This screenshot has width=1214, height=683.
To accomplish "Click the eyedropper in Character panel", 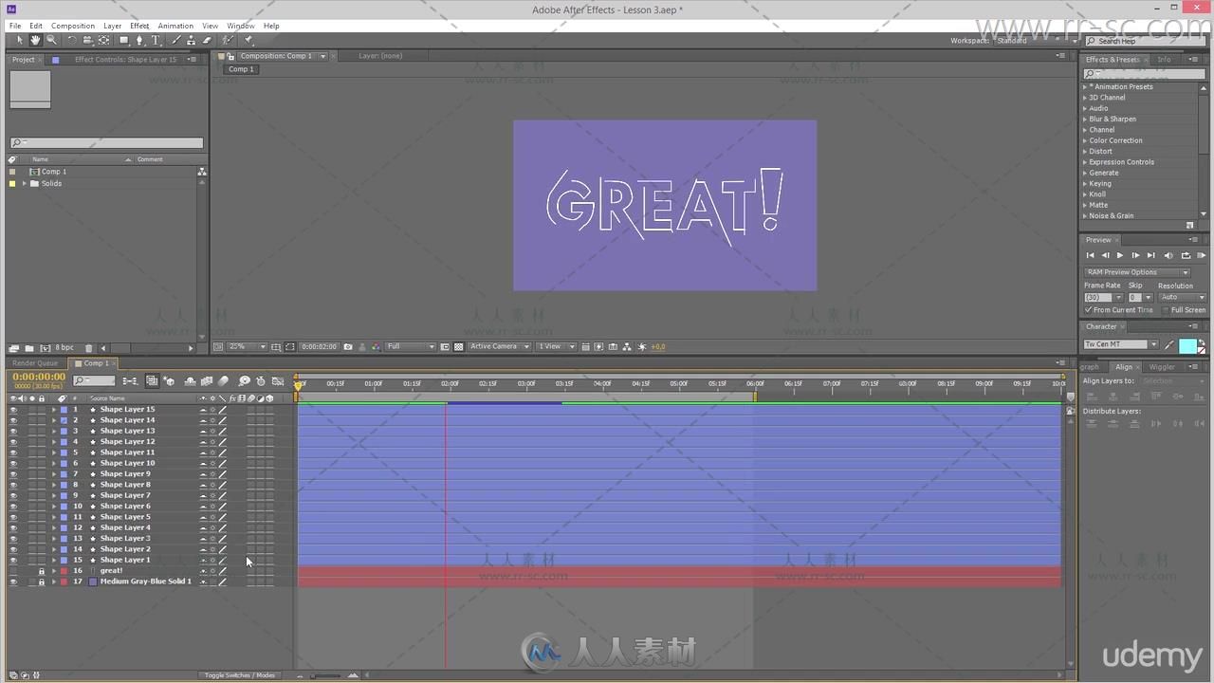I will 1169,344.
